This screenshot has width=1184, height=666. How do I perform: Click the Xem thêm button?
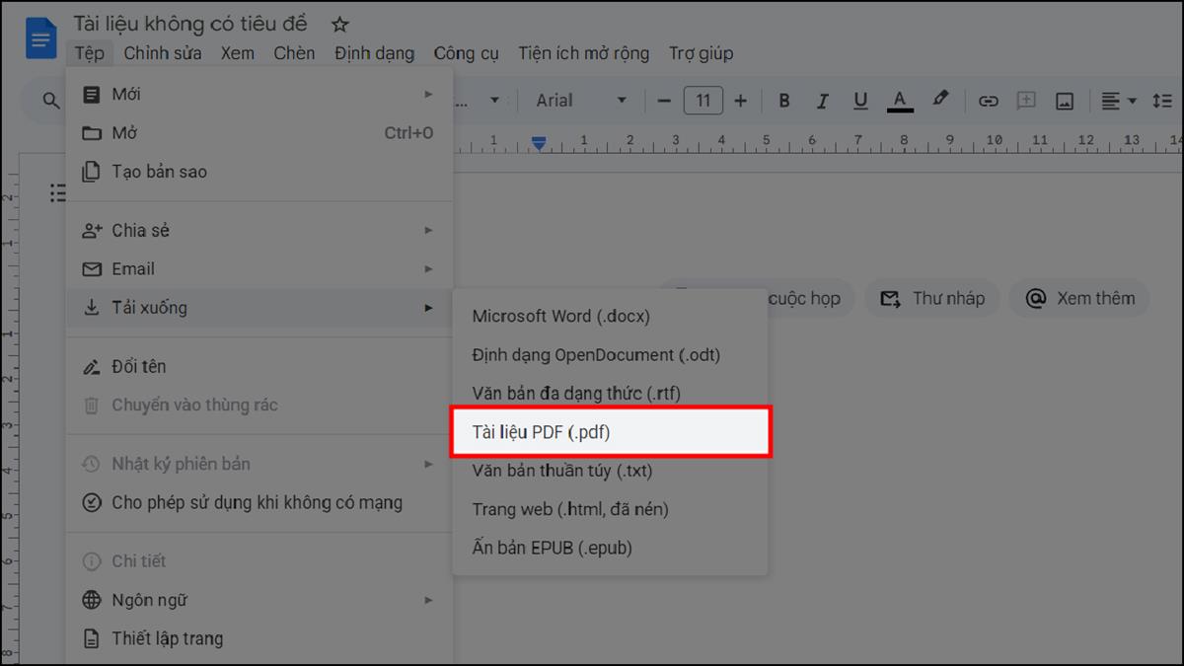pos(1079,298)
